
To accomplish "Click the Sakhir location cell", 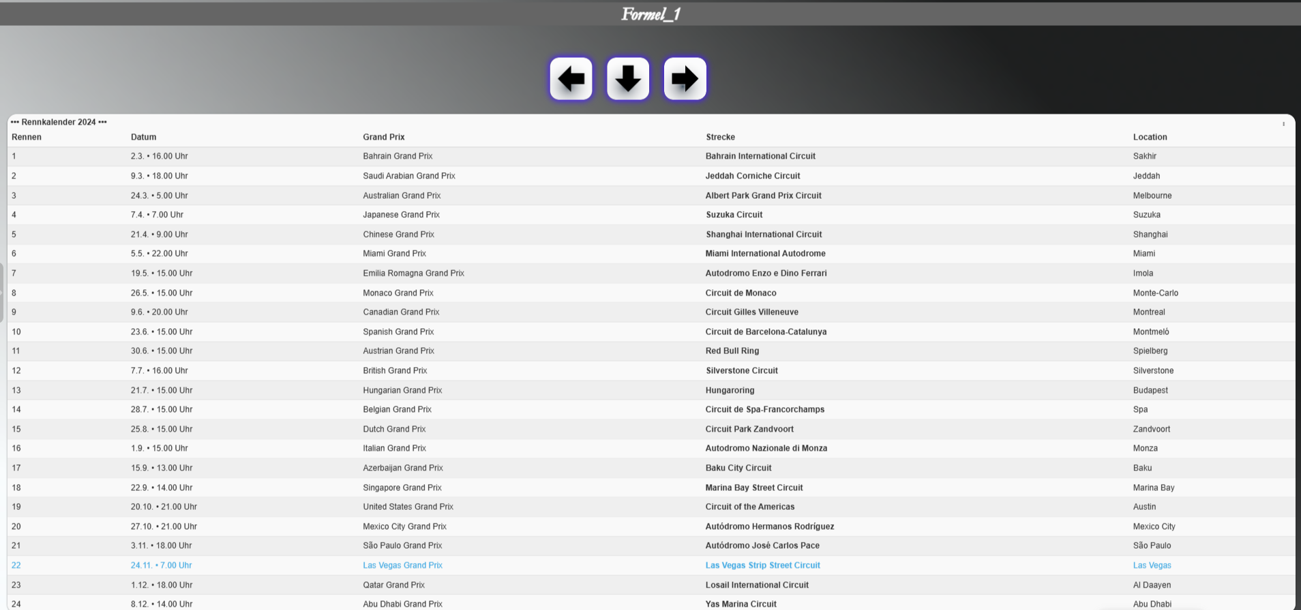I will click(1145, 156).
